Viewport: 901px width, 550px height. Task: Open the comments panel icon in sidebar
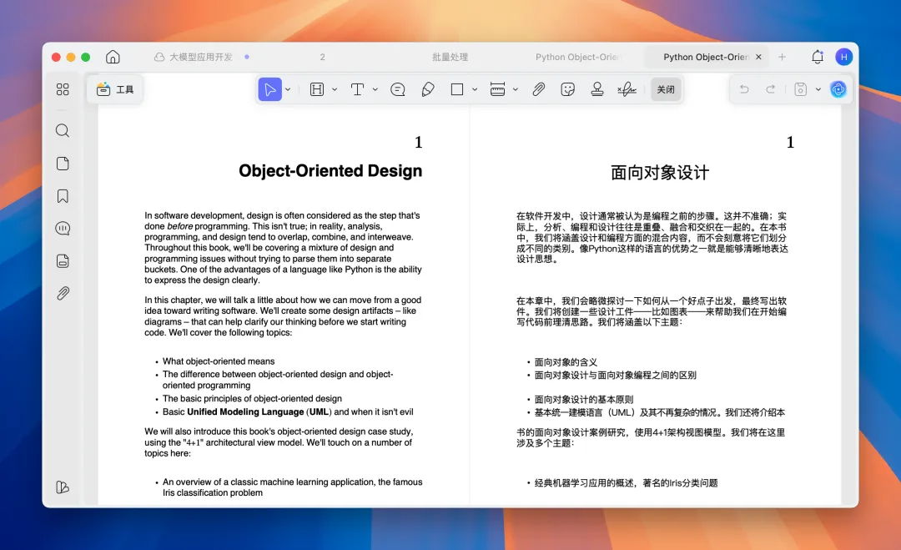coord(63,228)
